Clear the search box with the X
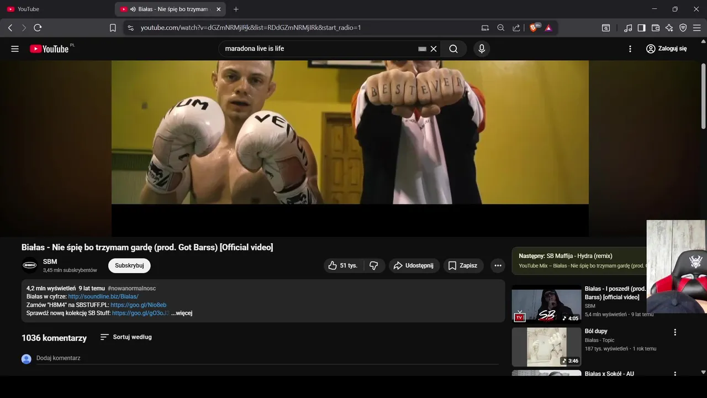 pos(434,49)
